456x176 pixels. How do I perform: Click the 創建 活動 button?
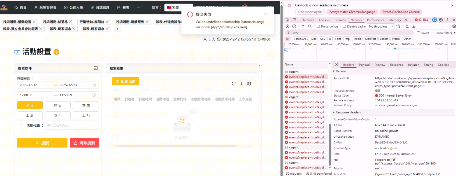pos(125,81)
